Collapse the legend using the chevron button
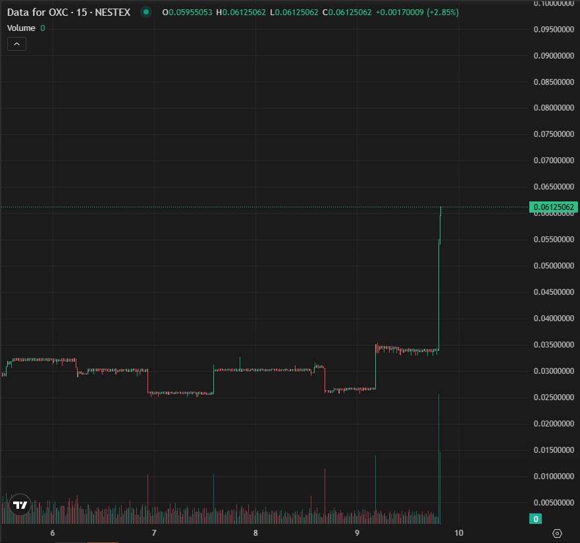 pyautogui.click(x=16, y=43)
